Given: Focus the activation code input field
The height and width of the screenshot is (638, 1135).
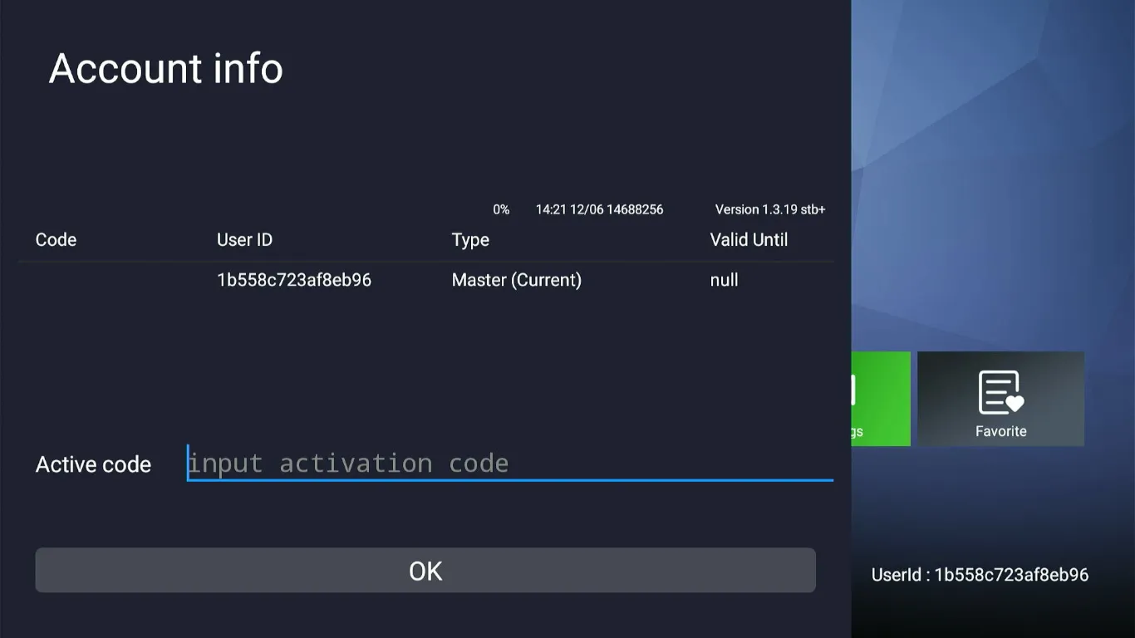Looking at the screenshot, I should (510, 463).
